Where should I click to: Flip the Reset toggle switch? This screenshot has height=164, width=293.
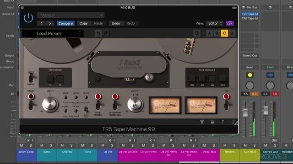click(31, 105)
